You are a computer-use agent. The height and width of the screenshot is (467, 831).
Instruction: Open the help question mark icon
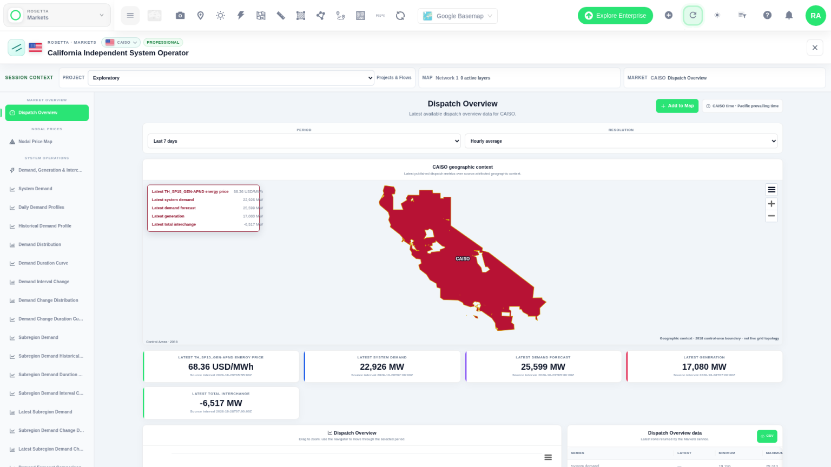[x=767, y=15]
